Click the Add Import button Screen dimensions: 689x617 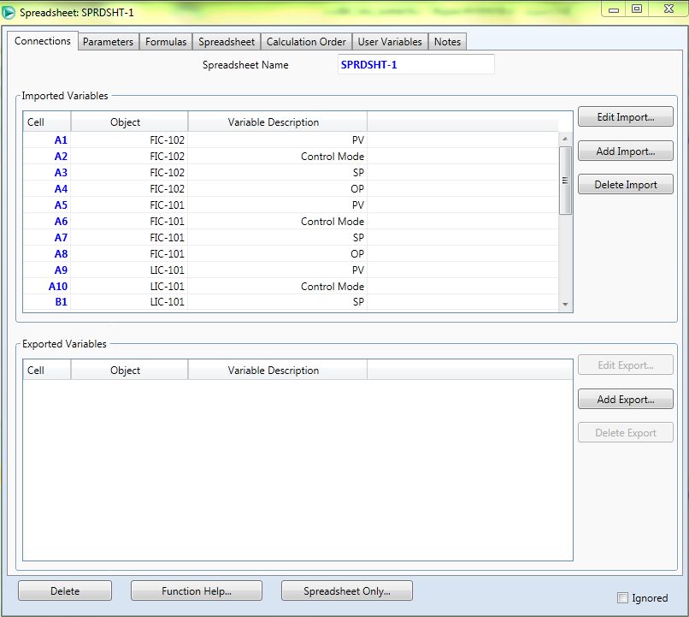625,151
